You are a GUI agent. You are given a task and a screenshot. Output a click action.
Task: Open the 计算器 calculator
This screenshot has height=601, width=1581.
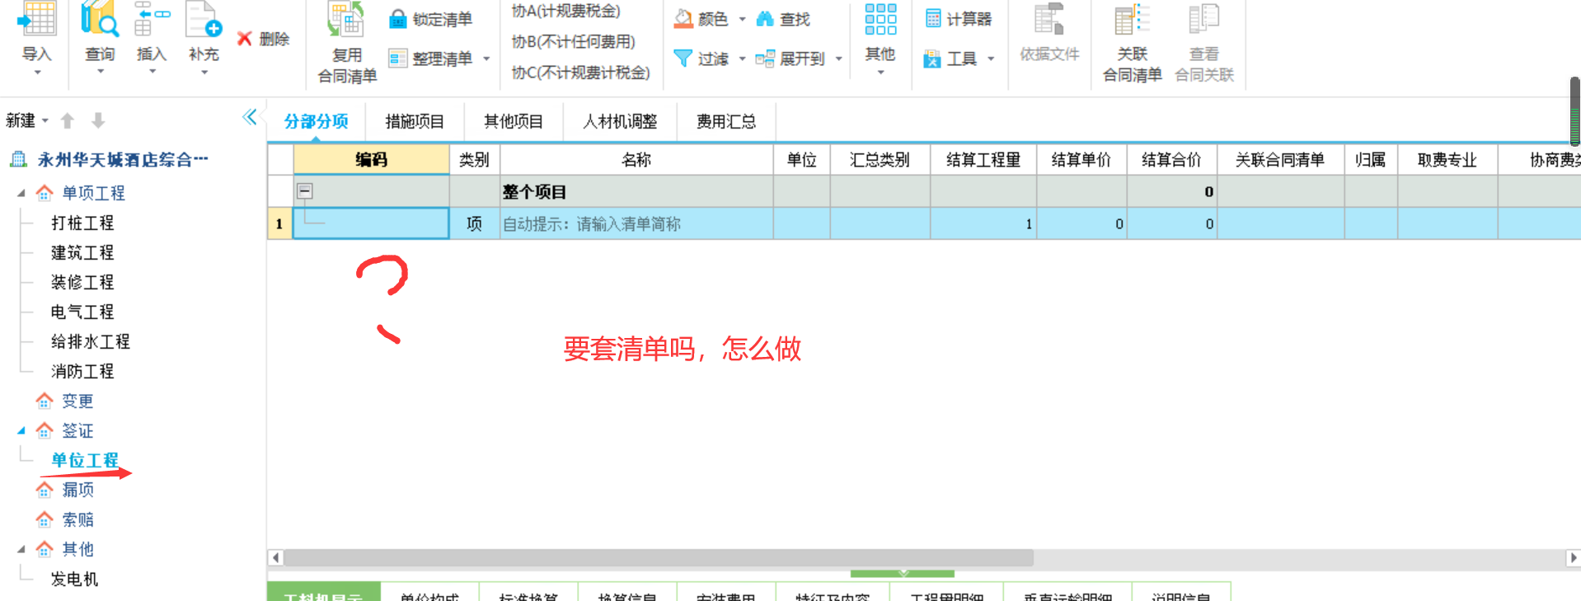point(958,18)
